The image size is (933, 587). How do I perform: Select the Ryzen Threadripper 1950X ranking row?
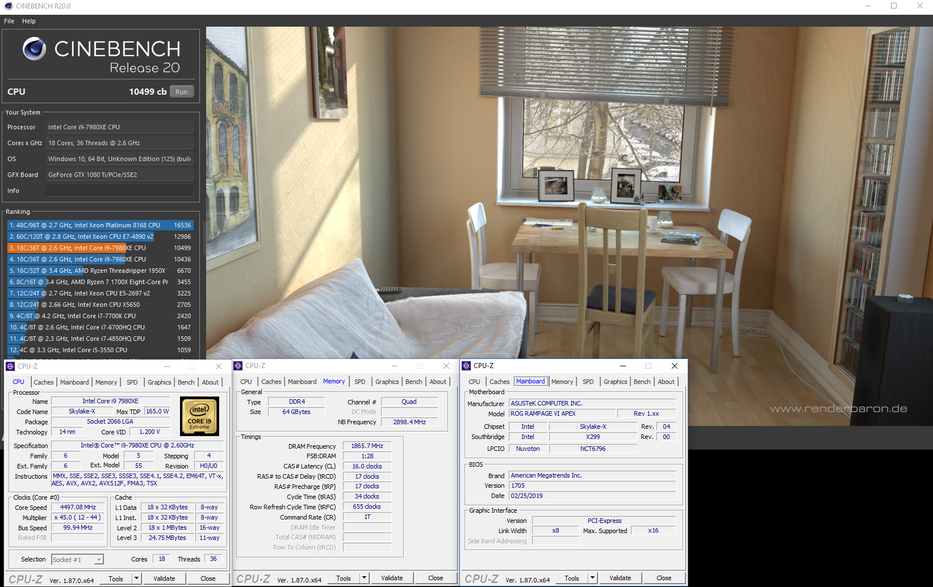(x=101, y=271)
